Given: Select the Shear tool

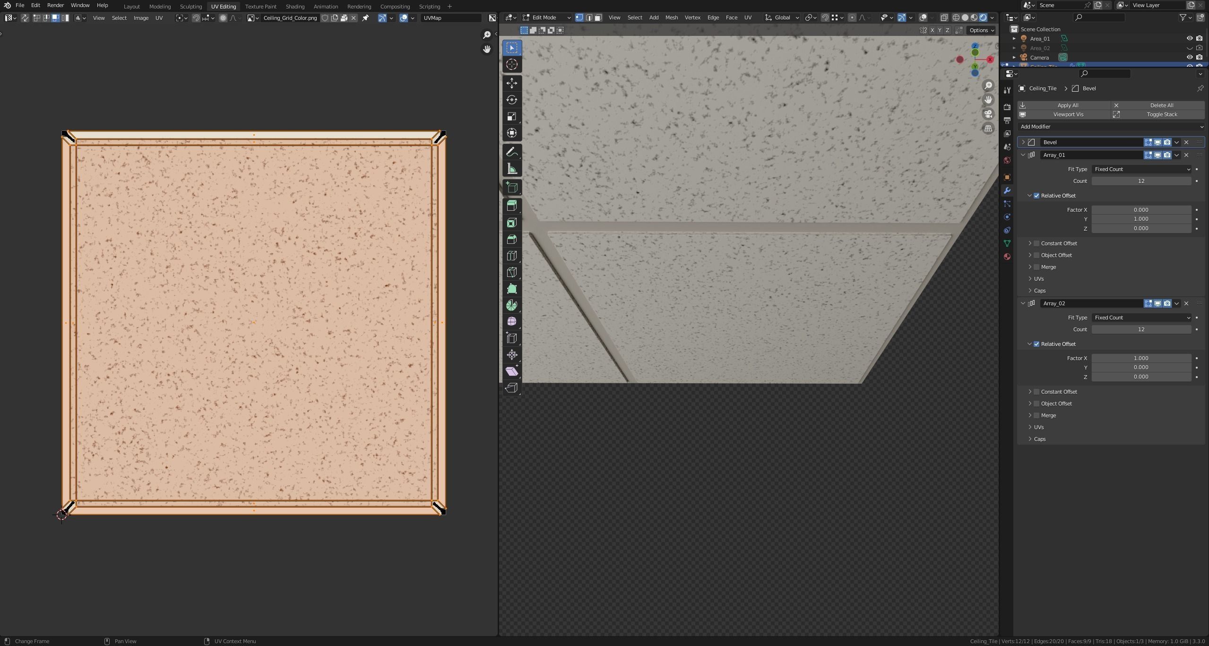Looking at the screenshot, I should coord(512,371).
